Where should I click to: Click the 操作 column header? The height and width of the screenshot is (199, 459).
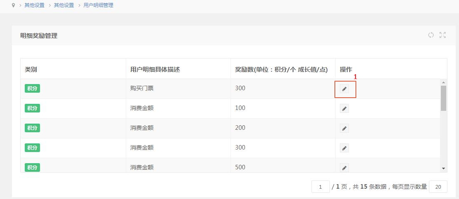[x=391, y=69]
